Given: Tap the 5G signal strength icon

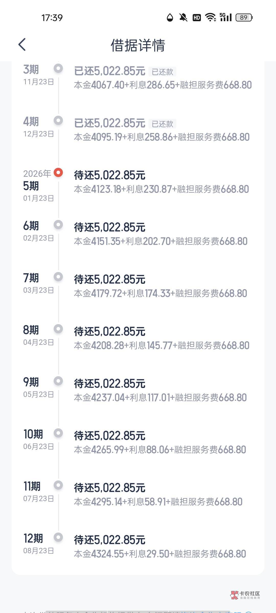Looking at the screenshot, I should 226,17.
